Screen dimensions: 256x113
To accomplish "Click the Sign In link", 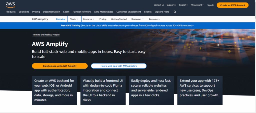I will point(210,5).
